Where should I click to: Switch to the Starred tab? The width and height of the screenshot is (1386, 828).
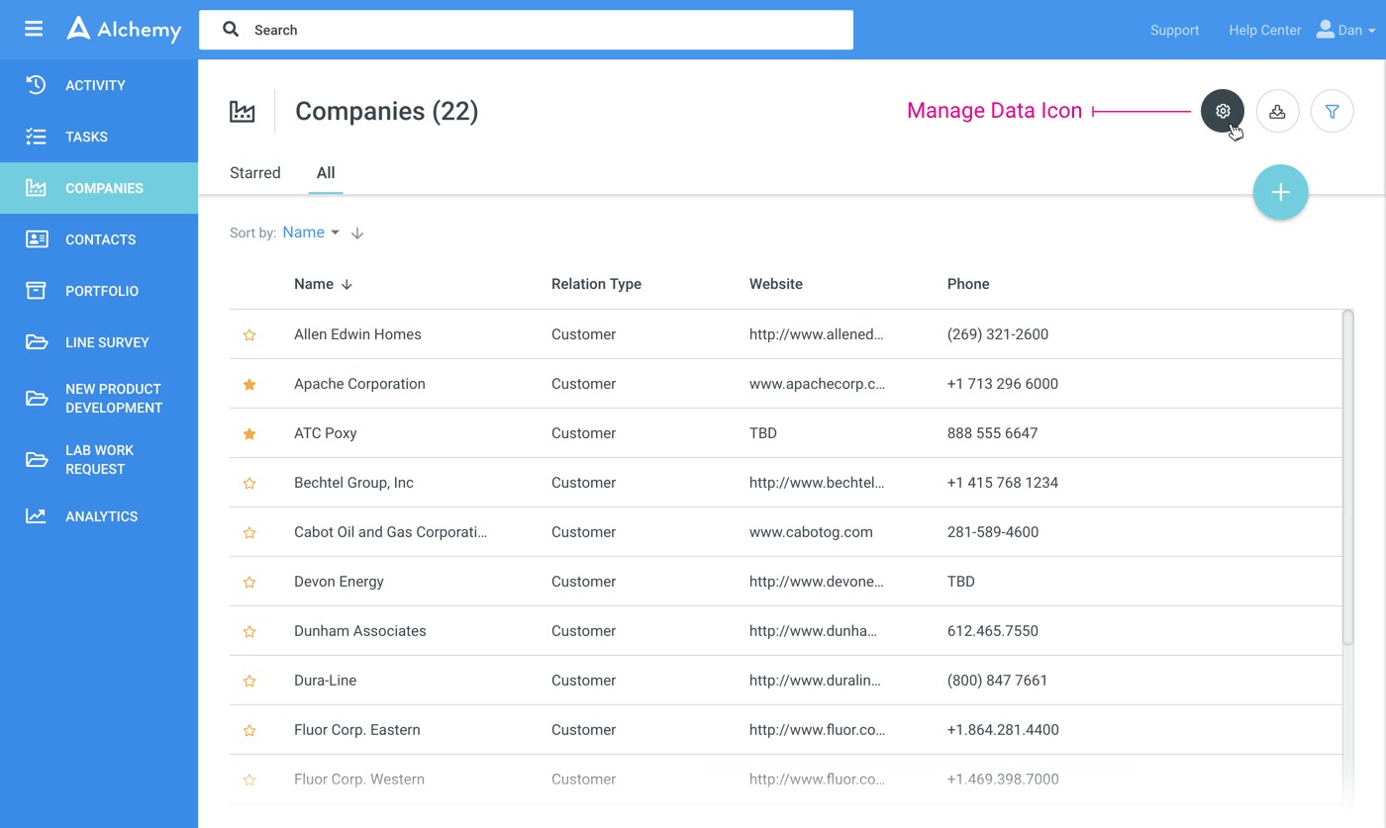[x=255, y=172]
